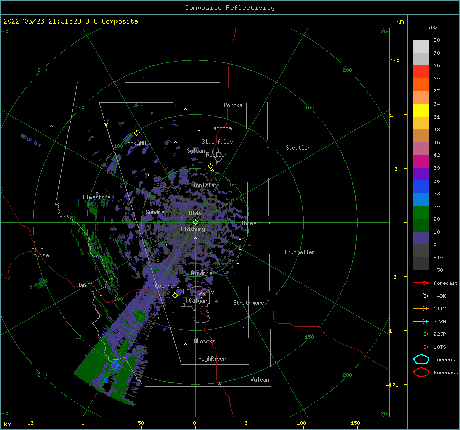
Task: Click the Airdrie label
Action: [x=201, y=273]
